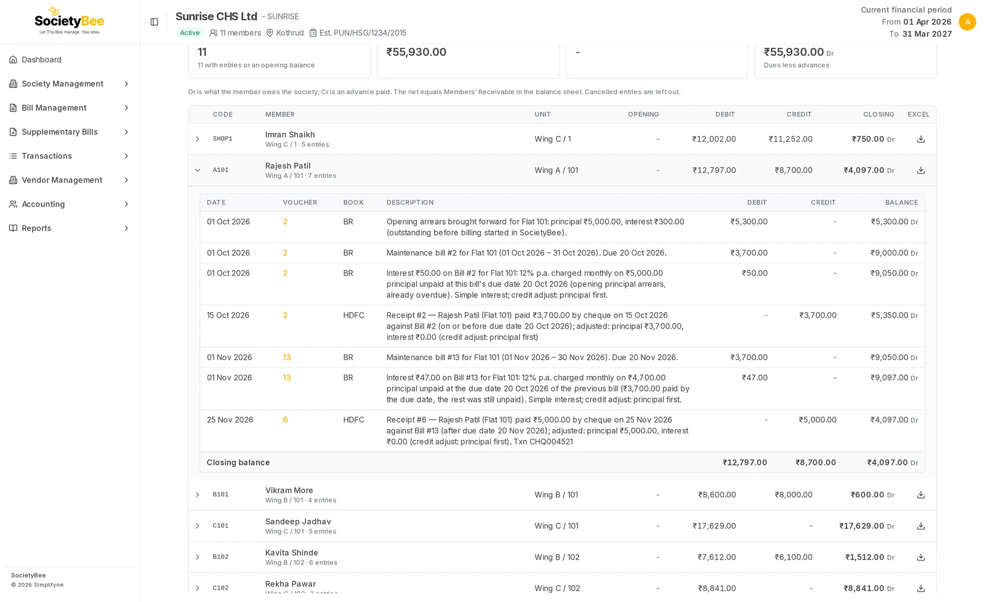Open voucher 13 of maintenance bill entry

(286, 358)
